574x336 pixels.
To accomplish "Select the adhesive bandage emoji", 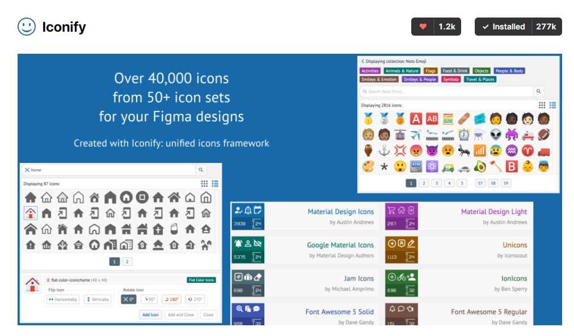I will (464, 119).
